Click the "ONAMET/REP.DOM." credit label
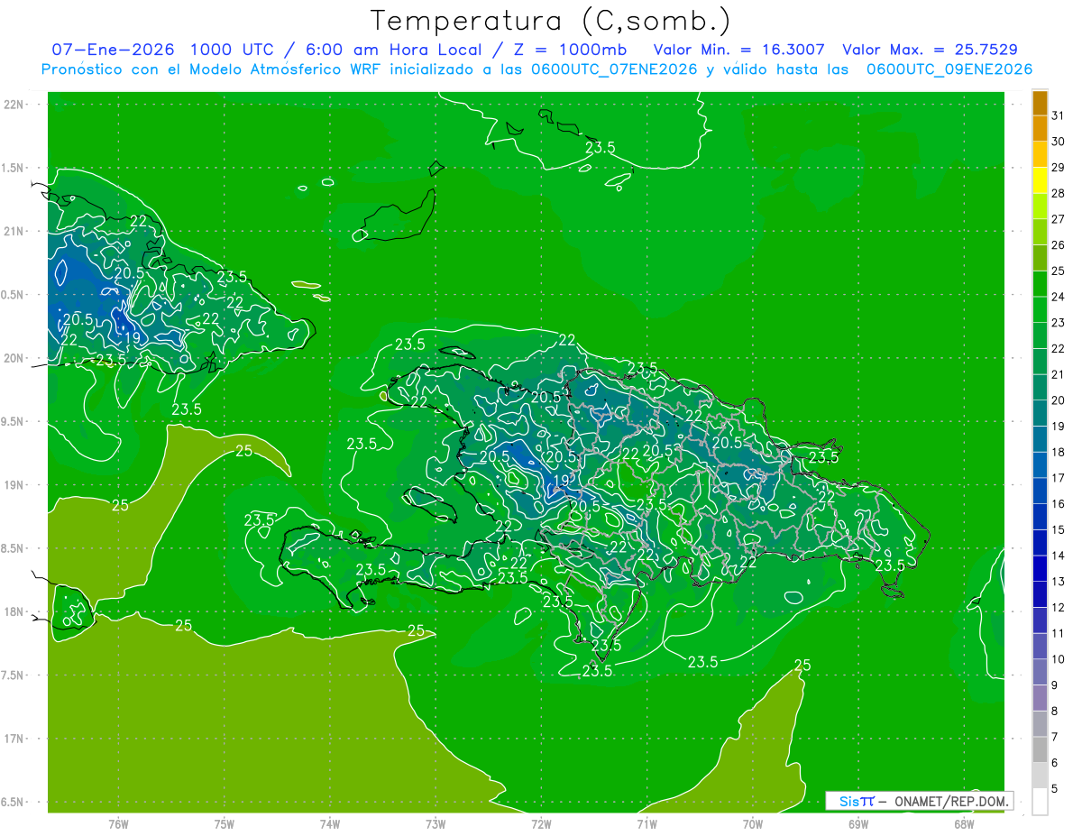 [x=950, y=801]
